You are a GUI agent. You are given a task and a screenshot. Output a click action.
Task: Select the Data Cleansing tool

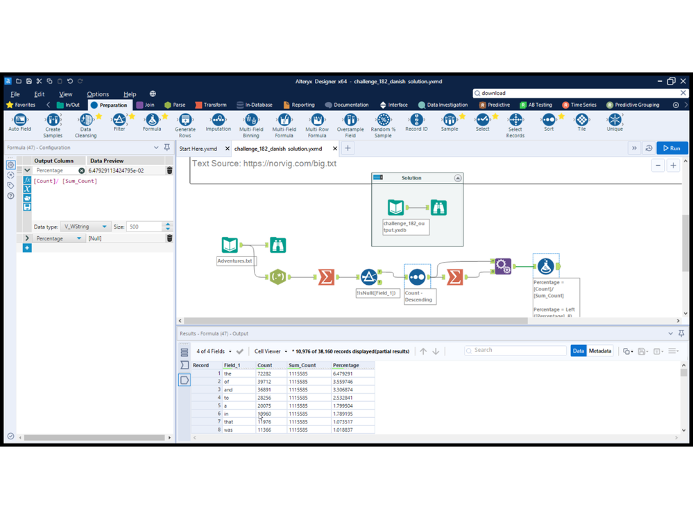pyautogui.click(x=86, y=126)
